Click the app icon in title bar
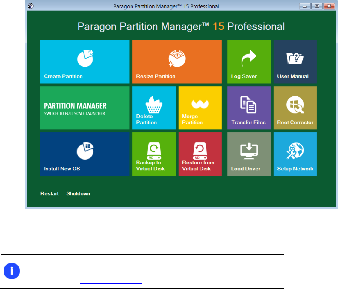338x289 pixels. (31, 6)
